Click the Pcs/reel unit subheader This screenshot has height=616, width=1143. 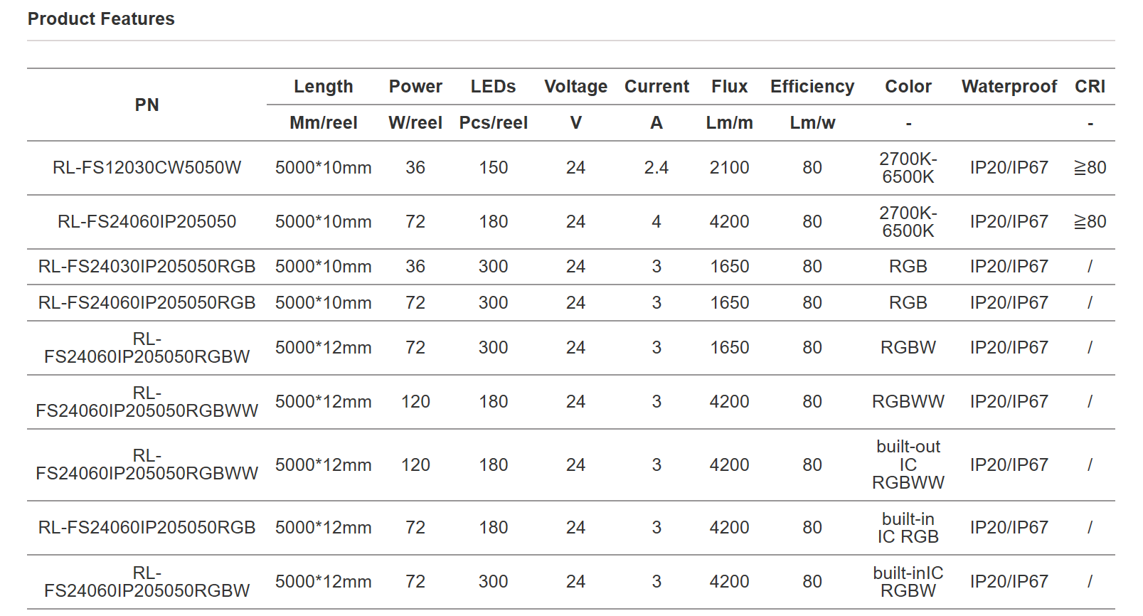pyautogui.click(x=493, y=123)
